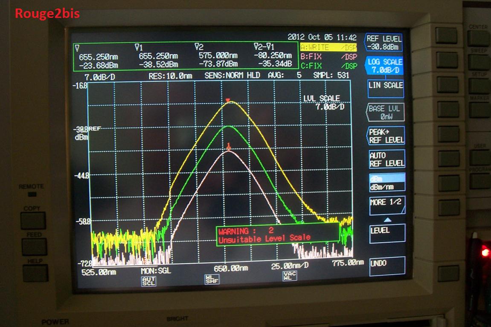
Task: Click the SMPL: 531 sampling value
Action: click(331, 75)
